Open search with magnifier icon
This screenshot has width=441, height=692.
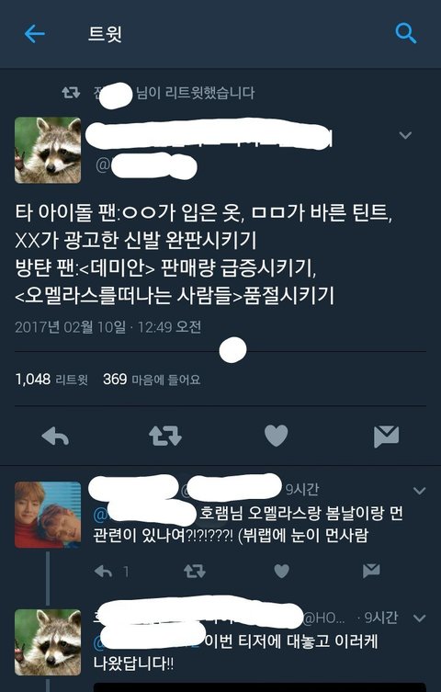pyautogui.click(x=406, y=33)
